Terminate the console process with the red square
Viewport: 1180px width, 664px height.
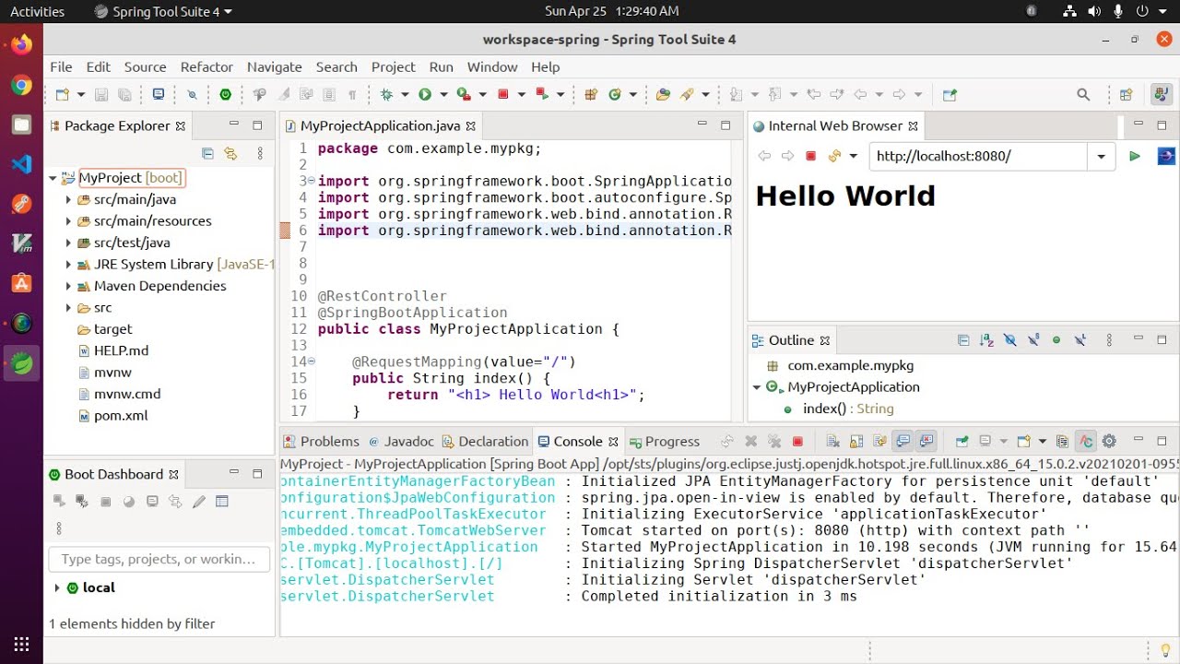click(x=797, y=442)
